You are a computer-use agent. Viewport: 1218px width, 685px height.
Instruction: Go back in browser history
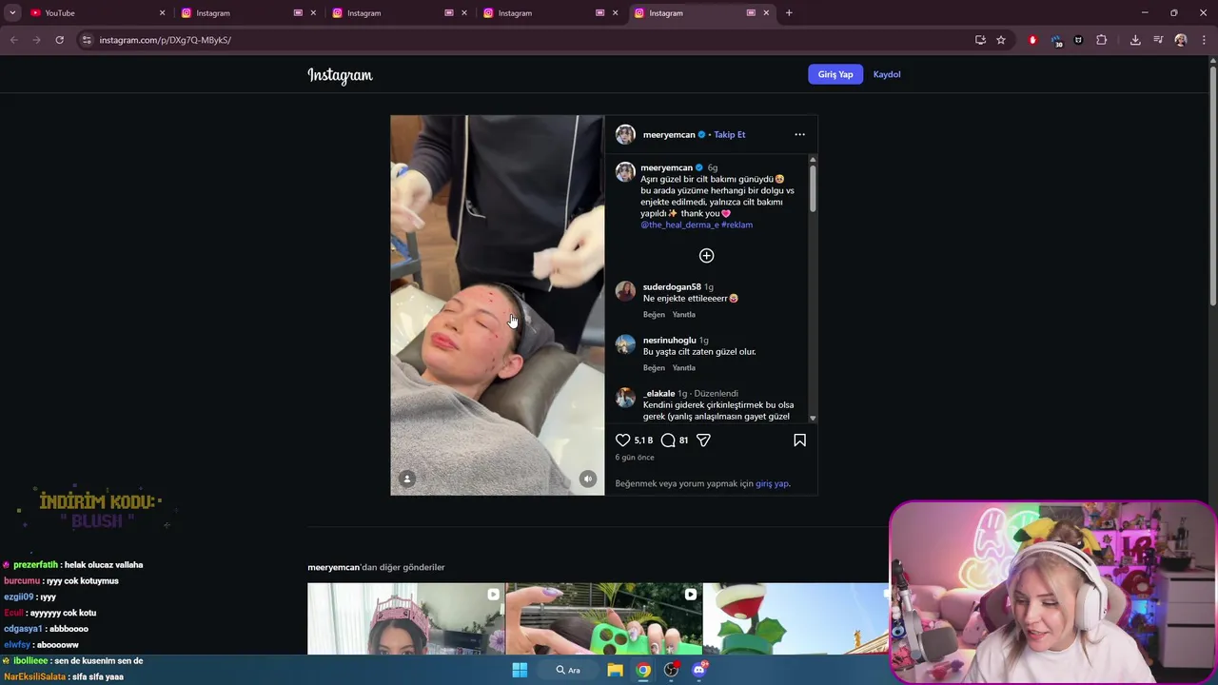pos(13,40)
